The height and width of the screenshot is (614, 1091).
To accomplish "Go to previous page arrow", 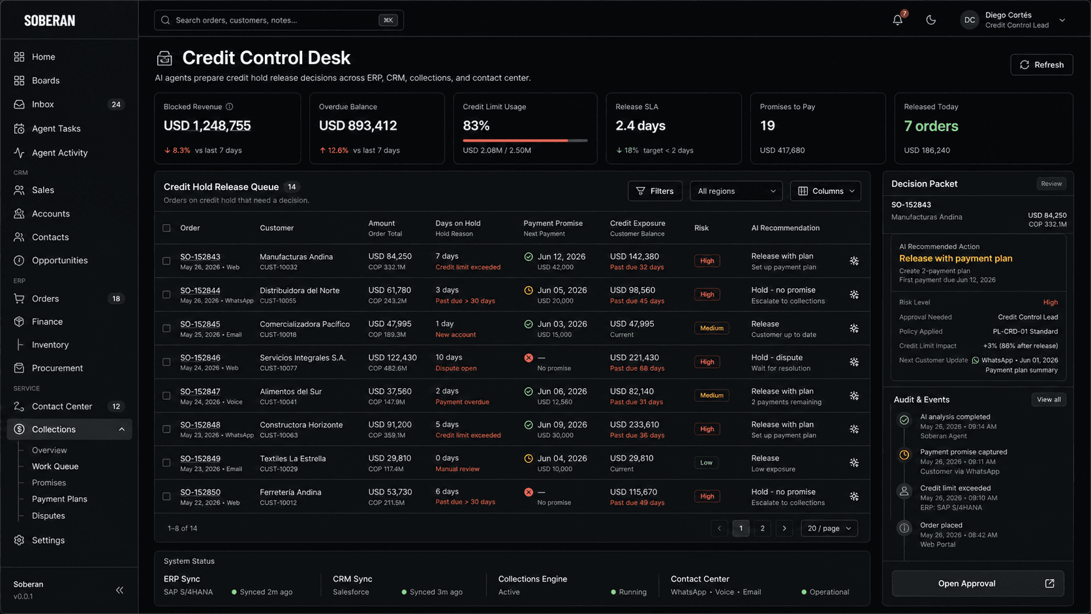I will point(719,529).
